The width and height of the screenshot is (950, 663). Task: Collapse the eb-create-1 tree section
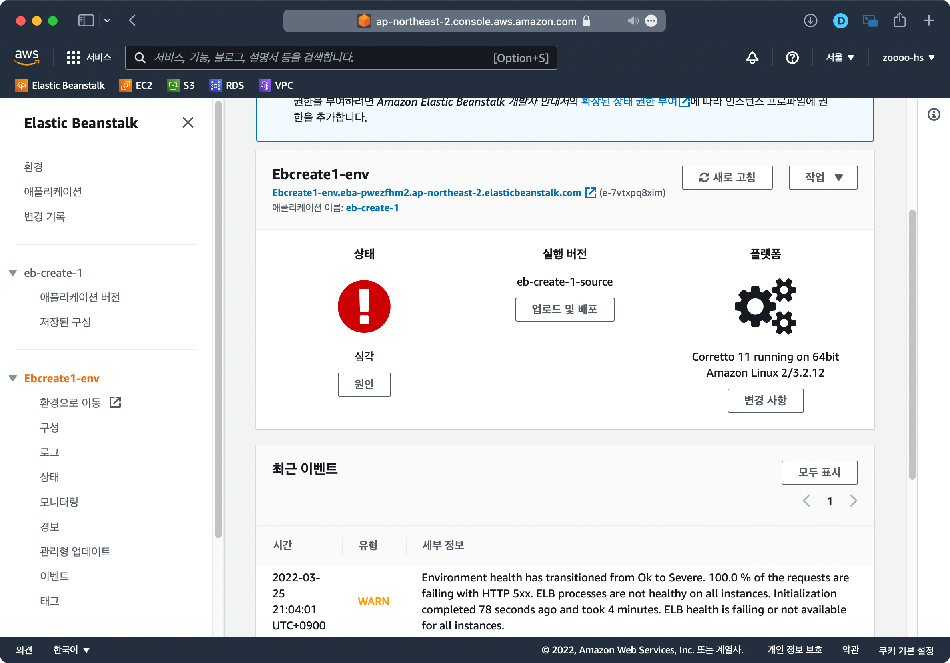[x=13, y=273]
